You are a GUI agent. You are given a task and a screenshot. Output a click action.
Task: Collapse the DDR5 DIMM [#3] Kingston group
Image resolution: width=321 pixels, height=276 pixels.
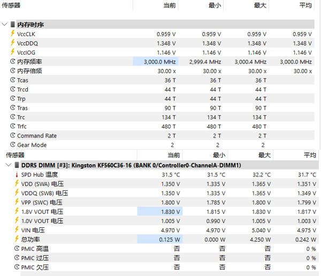tap(9, 165)
